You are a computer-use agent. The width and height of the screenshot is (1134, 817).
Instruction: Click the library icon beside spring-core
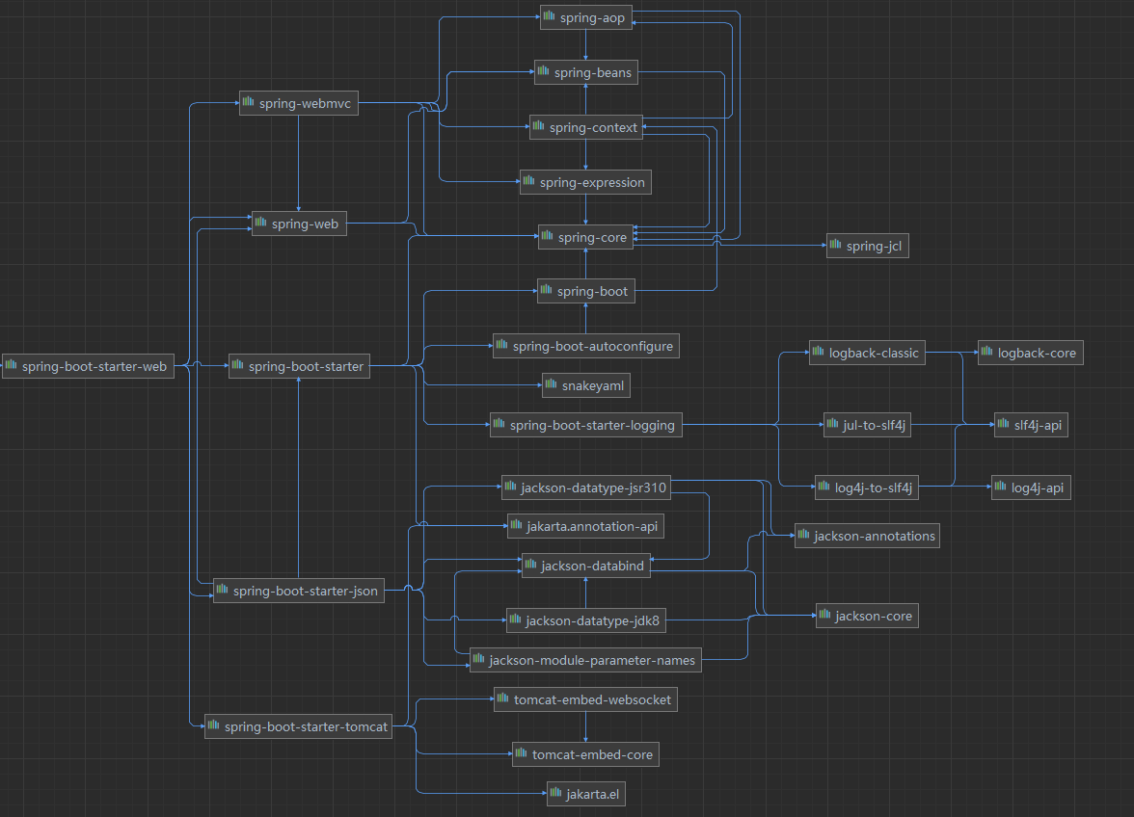[x=548, y=236]
